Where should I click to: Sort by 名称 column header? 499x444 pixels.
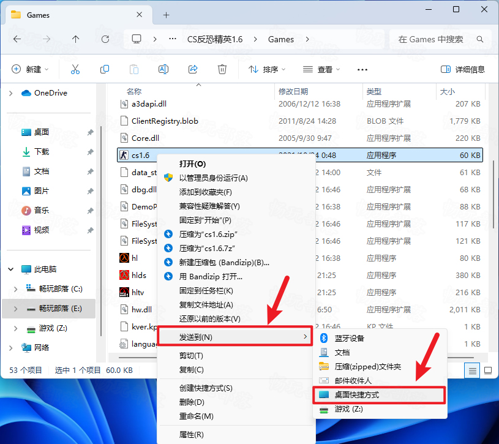pyautogui.click(x=134, y=92)
